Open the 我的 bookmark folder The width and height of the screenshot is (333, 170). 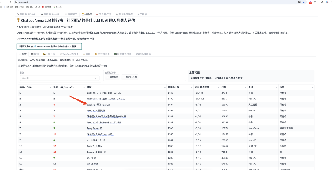point(10,7)
